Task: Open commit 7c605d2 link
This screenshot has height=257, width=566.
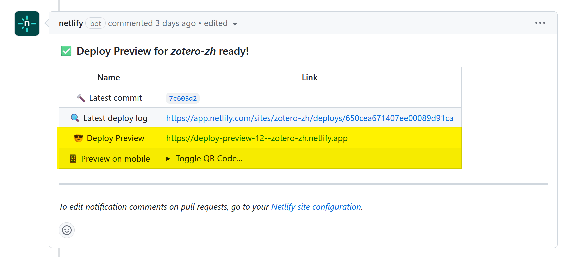Action: [183, 98]
